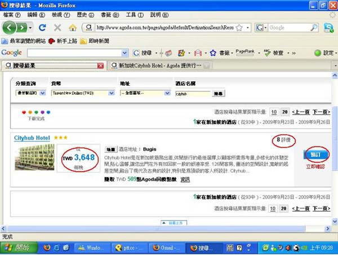Switch to the Cityhub Hotel Agoda tab
Screen dimensions: 338x255
click(x=160, y=65)
